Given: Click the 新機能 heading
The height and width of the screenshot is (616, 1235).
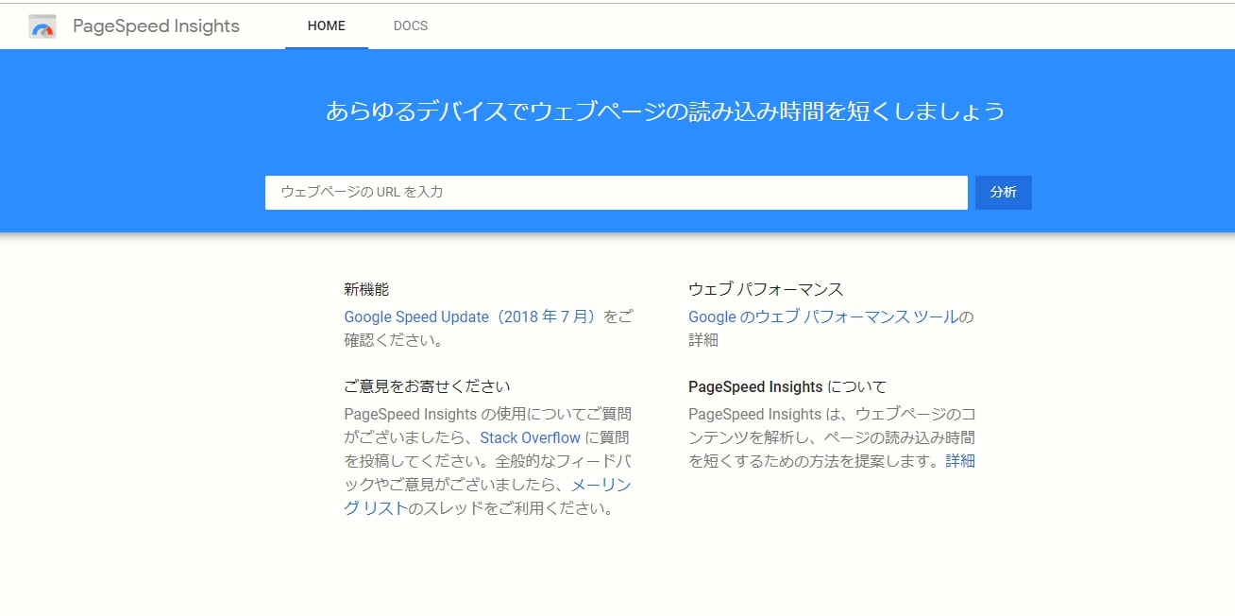Looking at the screenshot, I should [366, 290].
